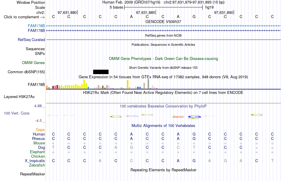This screenshot has height=181, width=281.
Task: Click the Elephant species label
Action: [37, 152]
